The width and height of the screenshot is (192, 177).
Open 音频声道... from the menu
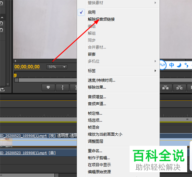97,104
